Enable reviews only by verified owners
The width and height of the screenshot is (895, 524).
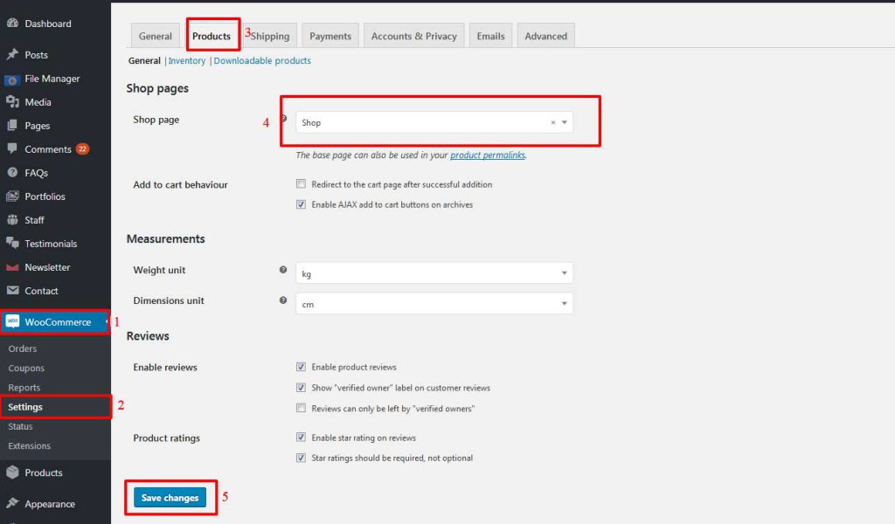[301, 408]
